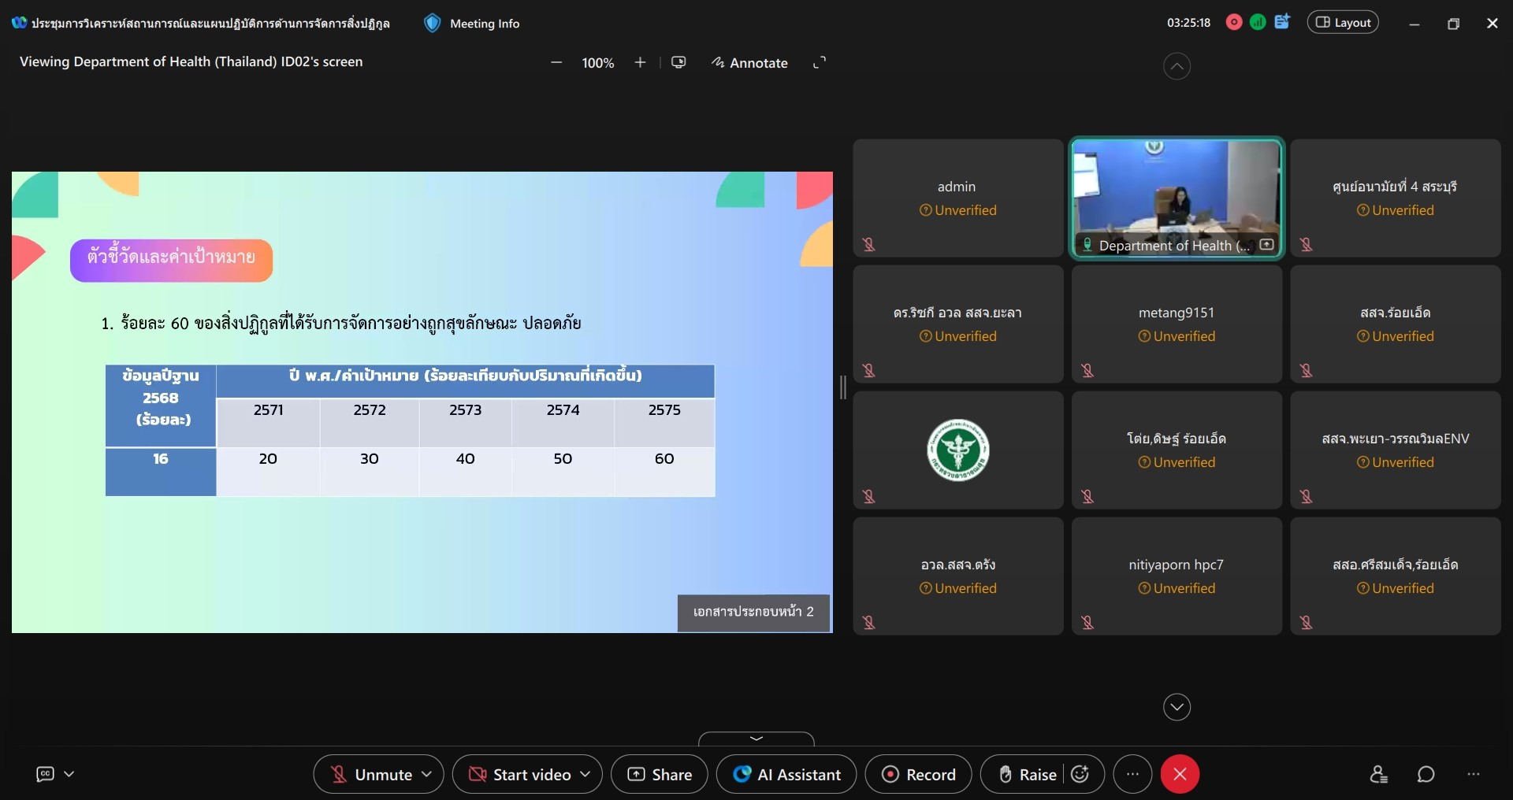Raise hand in the meeting
The width and height of the screenshot is (1513, 800).
pyautogui.click(x=1027, y=775)
